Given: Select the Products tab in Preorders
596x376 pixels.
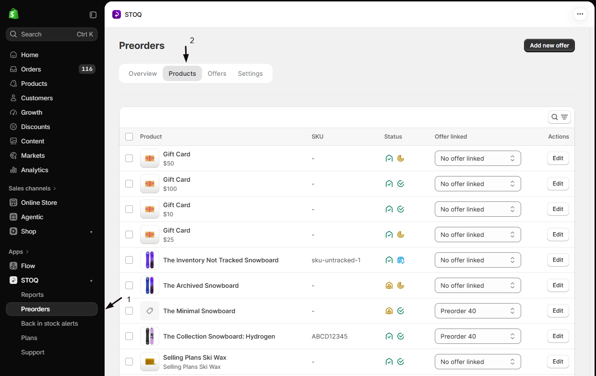Looking at the screenshot, I should coord(182,73).
